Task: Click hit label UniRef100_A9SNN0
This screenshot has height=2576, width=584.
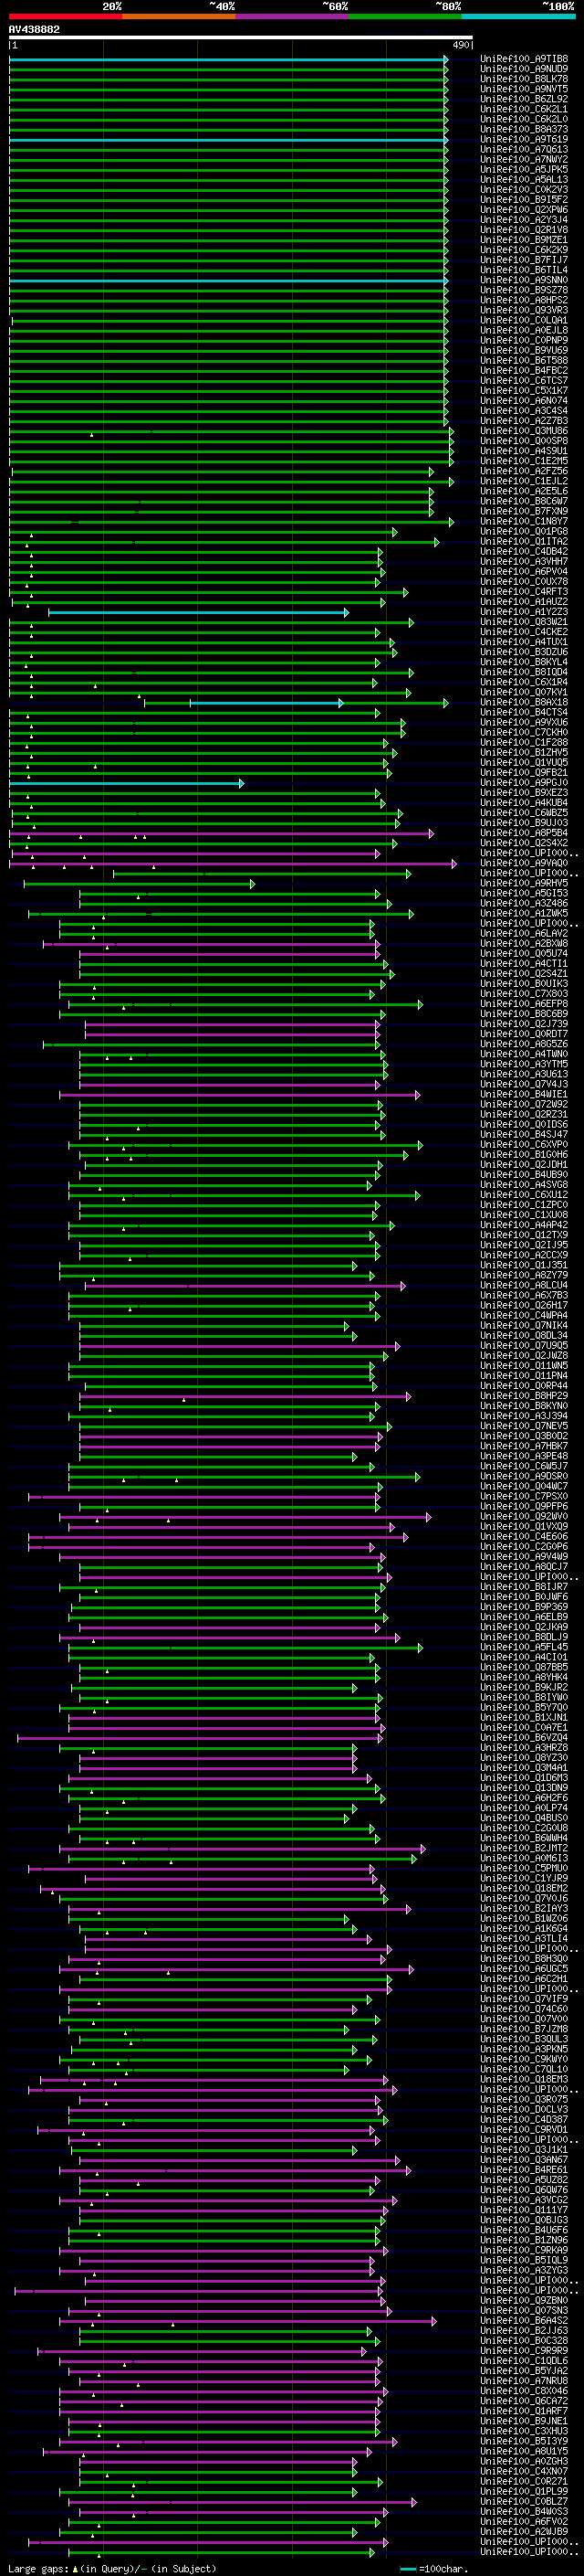Action: click(x=524, y=280)
